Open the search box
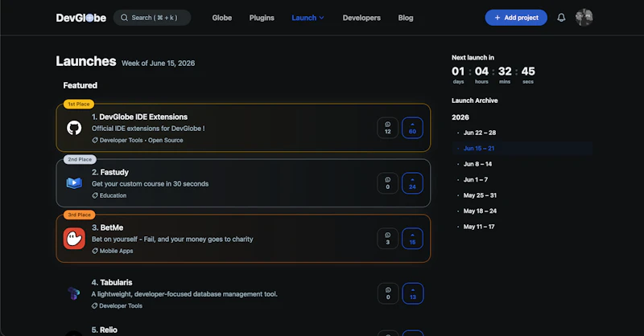The width and height of the screenshot is (644, 336). (152, 18)
